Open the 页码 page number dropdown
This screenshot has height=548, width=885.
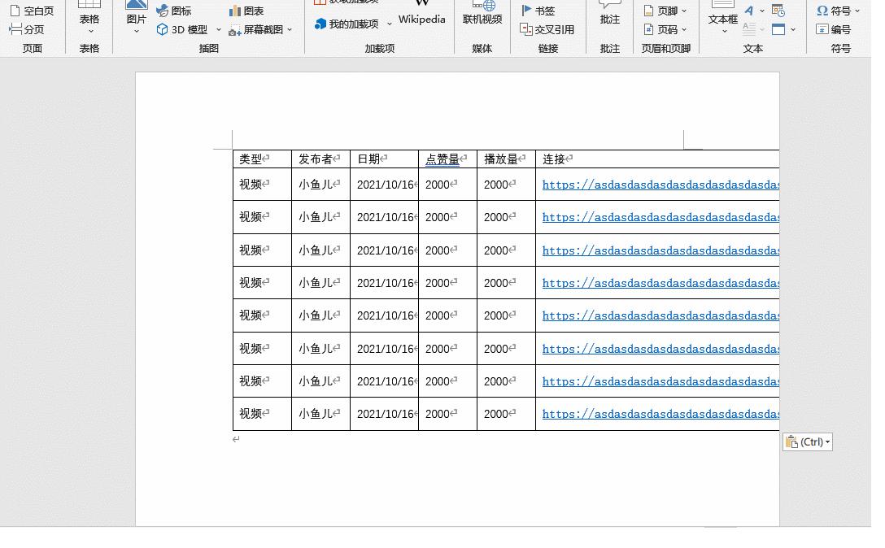(x=665, y=29)
